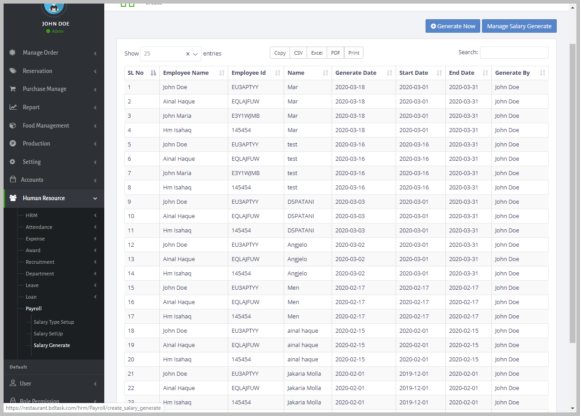Screen dimensions: 580x416
Task: Click the Setting gear icon
Action: click(x=13, y=162)
